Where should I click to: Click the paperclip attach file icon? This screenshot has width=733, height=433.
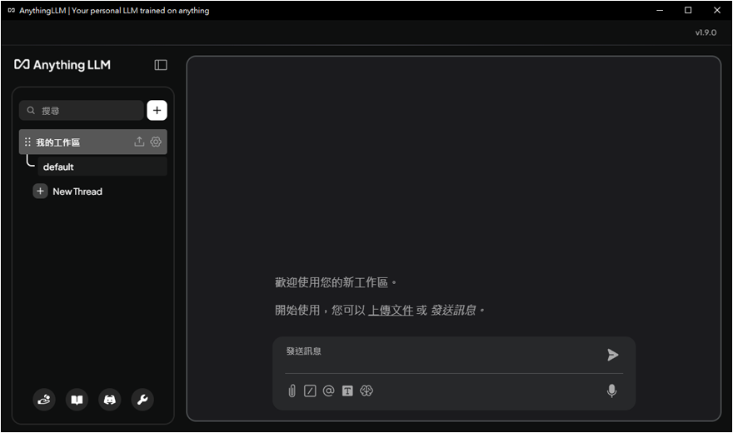click(292, 391)
